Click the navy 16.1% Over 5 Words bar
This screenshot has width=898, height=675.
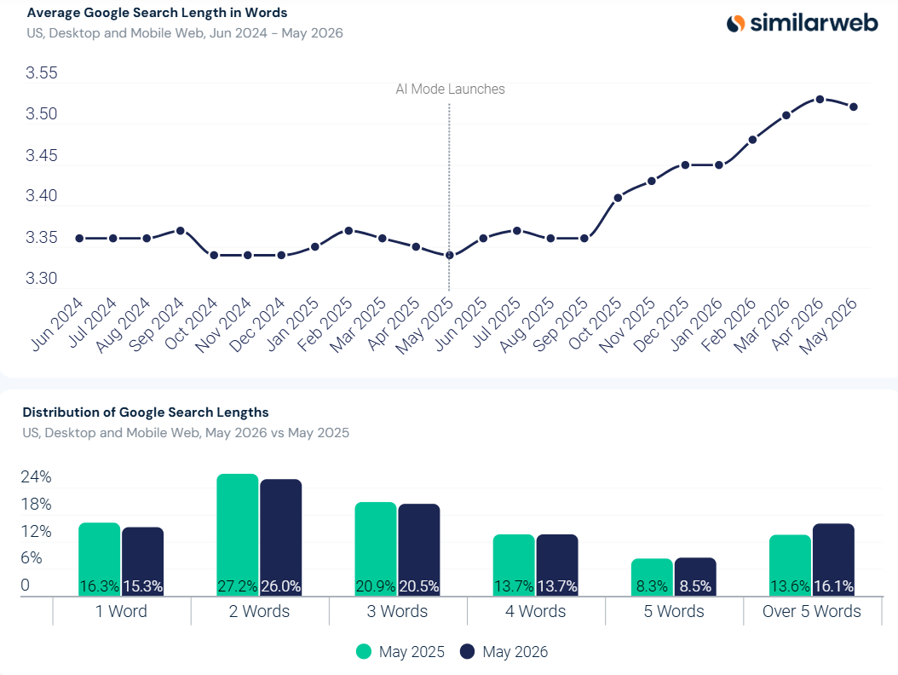[x=833, y=560]
